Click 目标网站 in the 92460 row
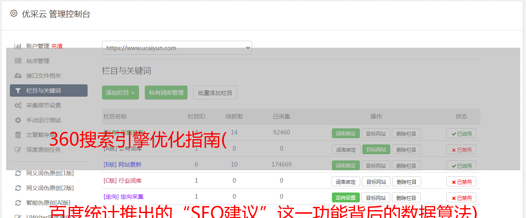This screenshot has height=218, width=526. tap(376, 133)
